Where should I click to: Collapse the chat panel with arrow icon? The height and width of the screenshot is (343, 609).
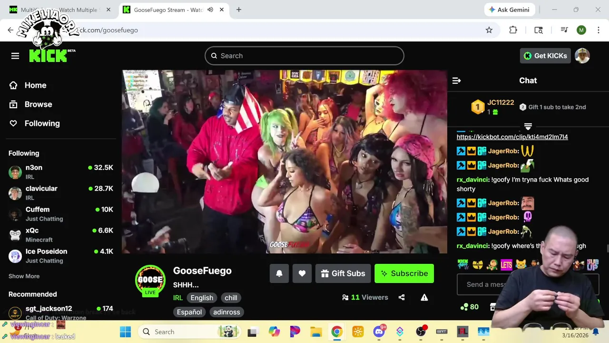tap(457, 81)
